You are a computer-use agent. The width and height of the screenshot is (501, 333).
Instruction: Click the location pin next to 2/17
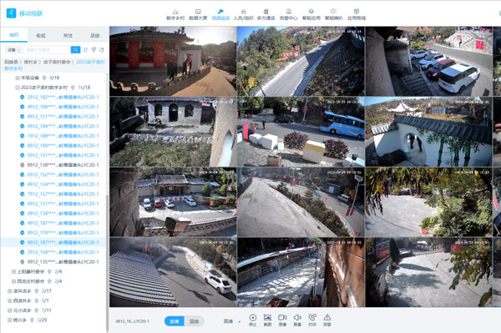[37, 291]
